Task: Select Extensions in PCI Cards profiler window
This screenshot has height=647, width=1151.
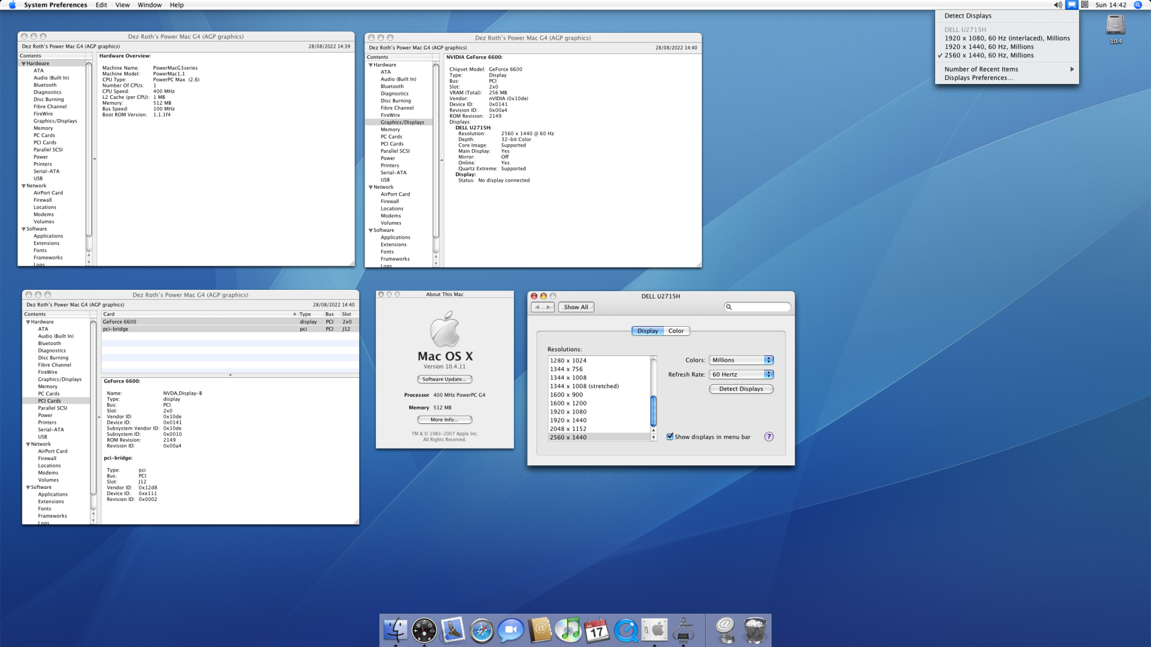Action: [x=51, y=501]
